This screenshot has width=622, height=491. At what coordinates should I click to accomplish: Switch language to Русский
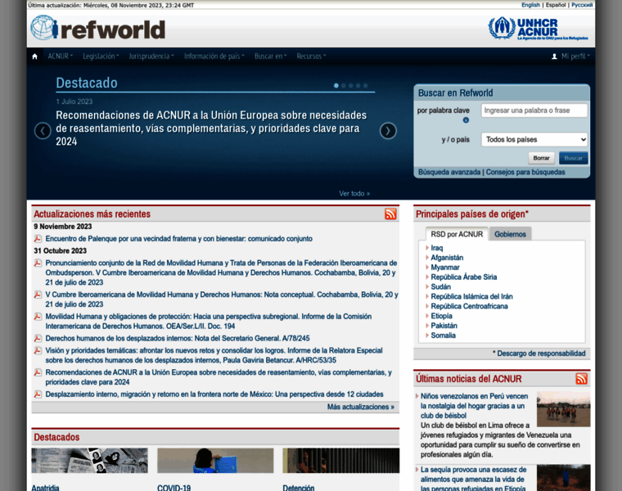point(582,5)
